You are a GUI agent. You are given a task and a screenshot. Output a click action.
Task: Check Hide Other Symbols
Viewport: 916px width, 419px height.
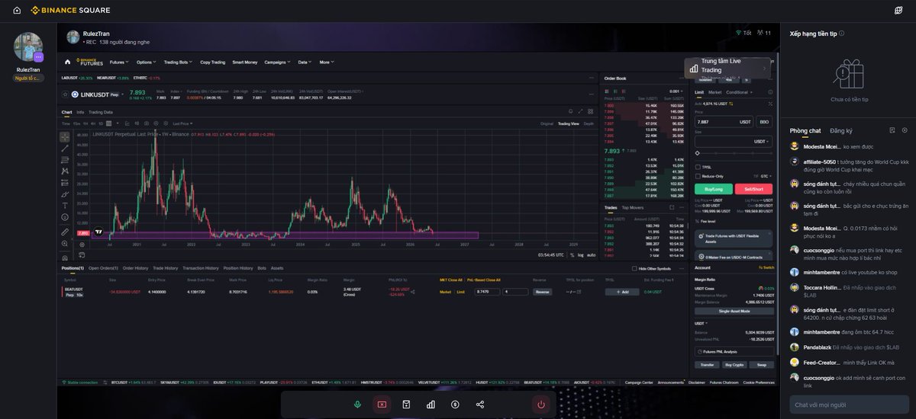click(634, 268)
